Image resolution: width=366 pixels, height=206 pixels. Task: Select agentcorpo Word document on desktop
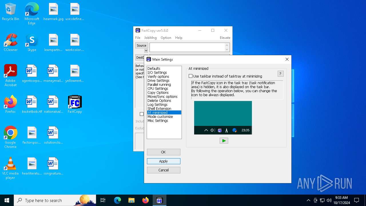[x=32, y=74]
